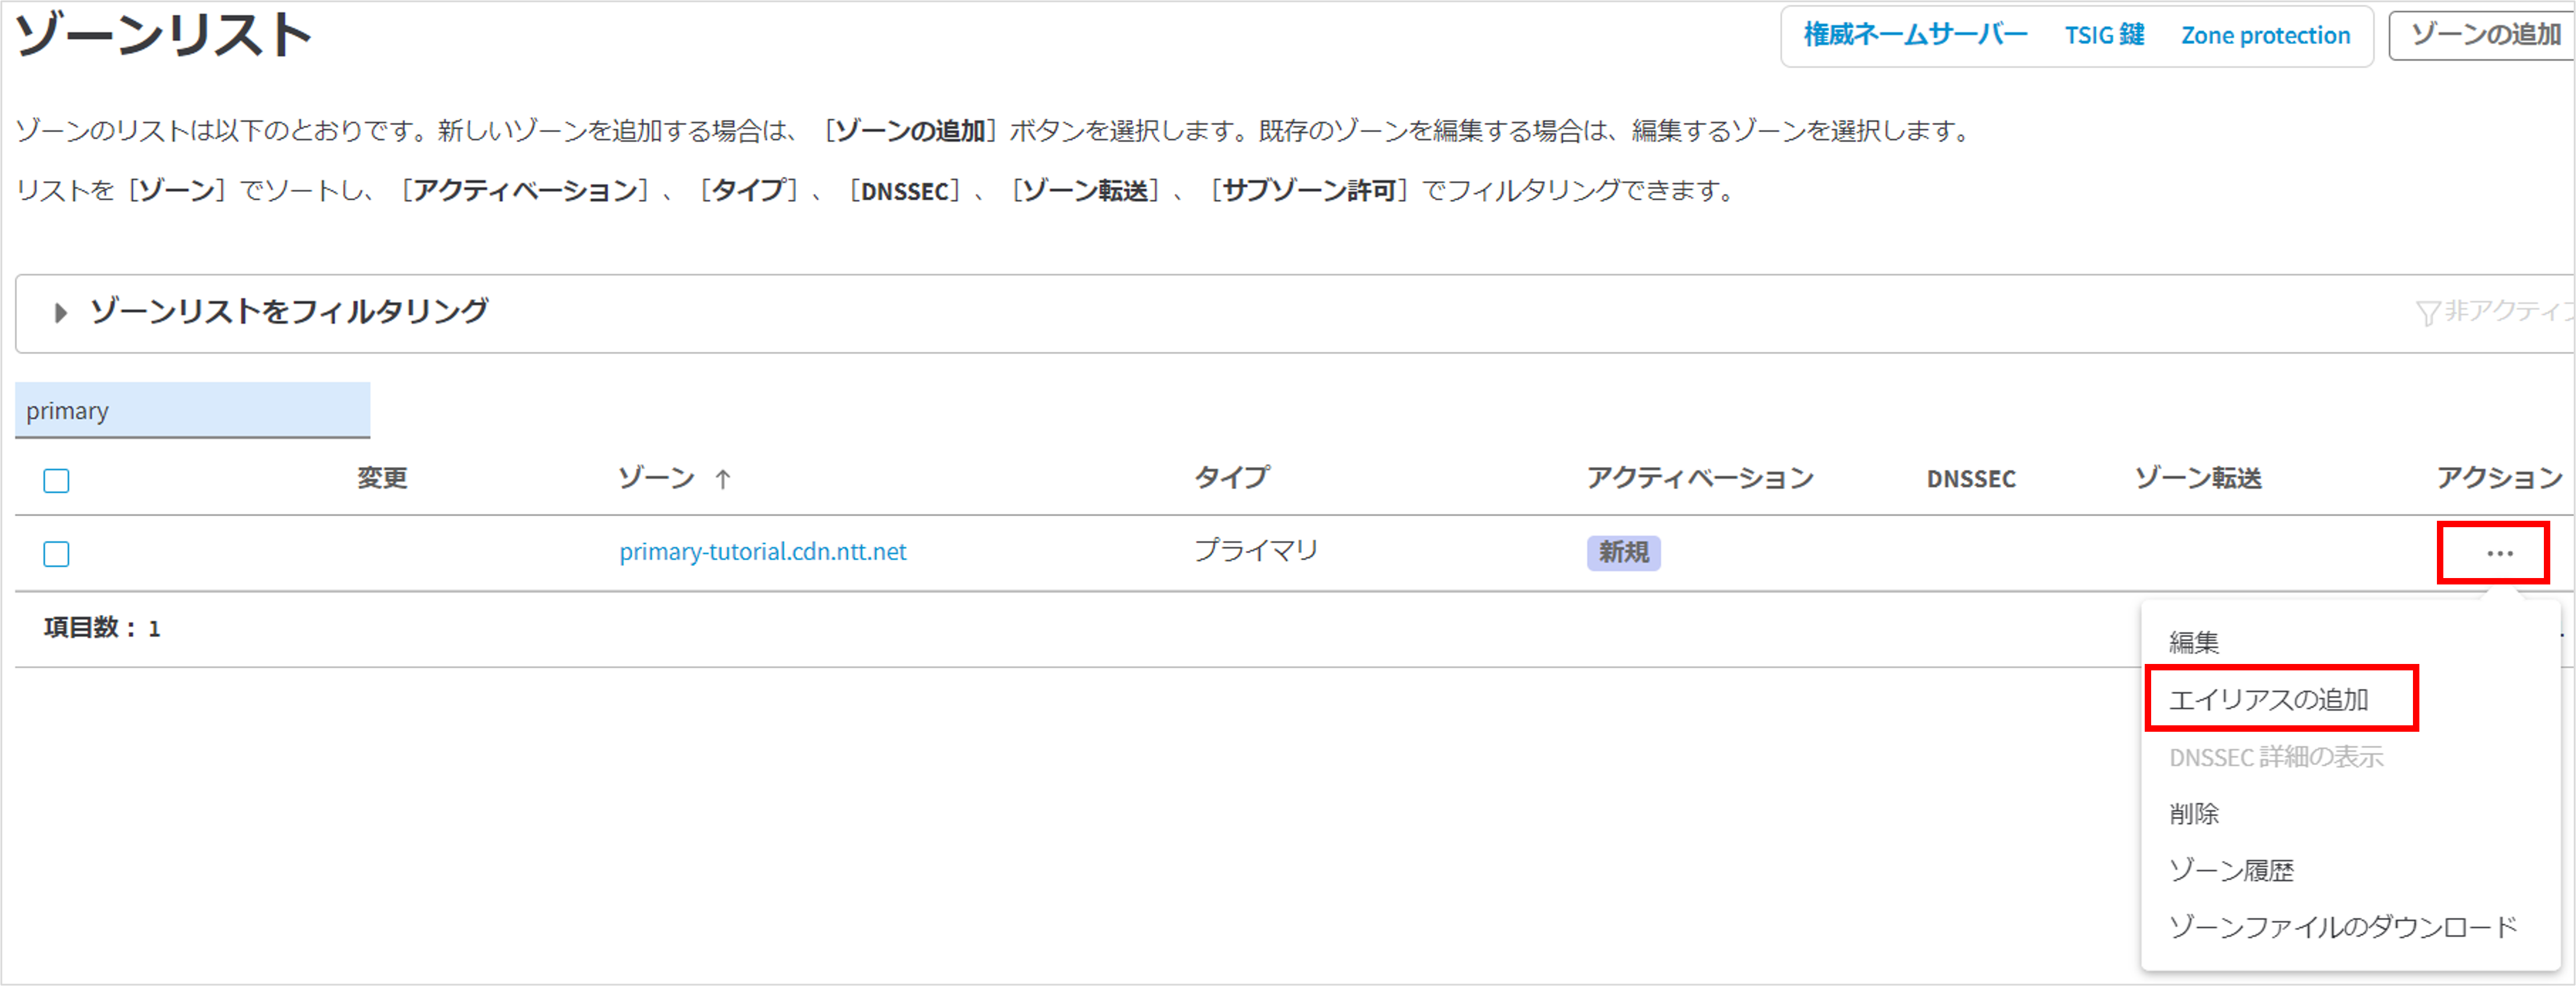Check the primary-tutorial.cdn.ntt.net row checkbox
The width and height of the screenshot is (2576, 986).
57,554
